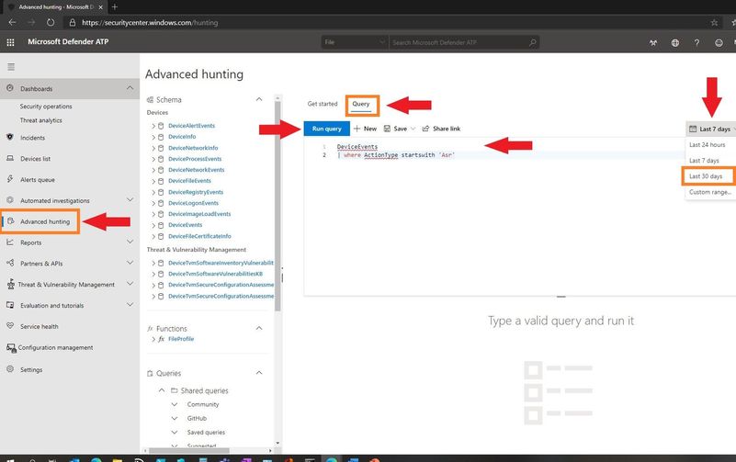Open a new browser tab
This screenshot has width=736, height=462.
coord(115,6)
